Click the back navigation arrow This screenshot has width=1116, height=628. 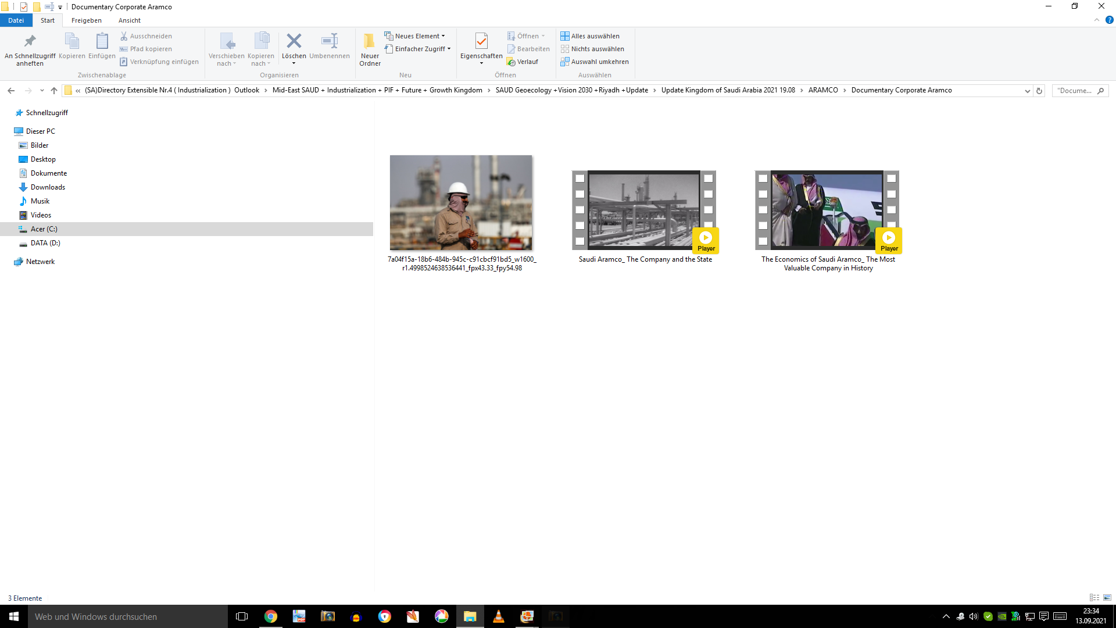11,91
